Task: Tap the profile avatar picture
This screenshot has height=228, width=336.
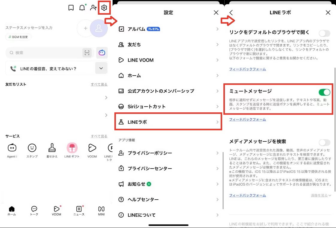Action: coord(99,28)
